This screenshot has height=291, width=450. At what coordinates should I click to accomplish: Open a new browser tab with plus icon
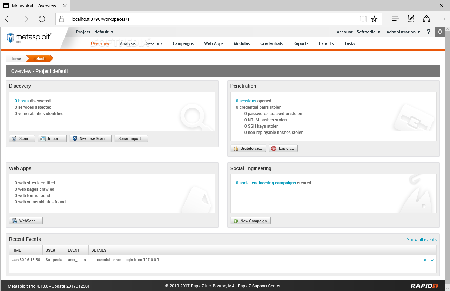(76, 6)
